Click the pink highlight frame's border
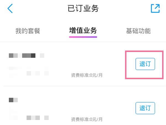Screen dimensions: 166x125 [126, 64]
